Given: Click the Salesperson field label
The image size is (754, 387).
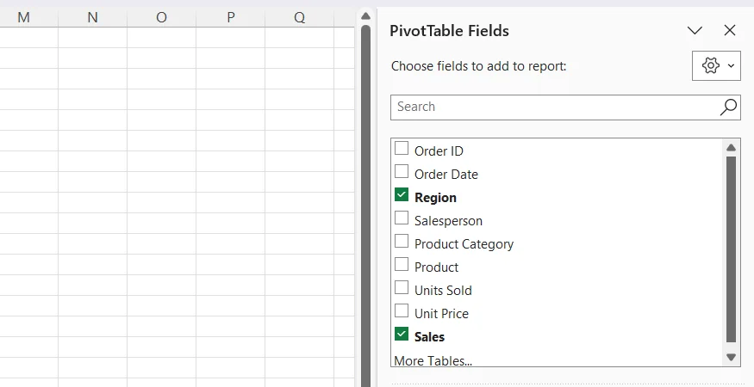Looking at the screenshot, I should pos(448,221).
